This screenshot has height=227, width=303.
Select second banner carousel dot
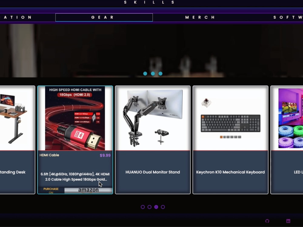pos(153,74)
